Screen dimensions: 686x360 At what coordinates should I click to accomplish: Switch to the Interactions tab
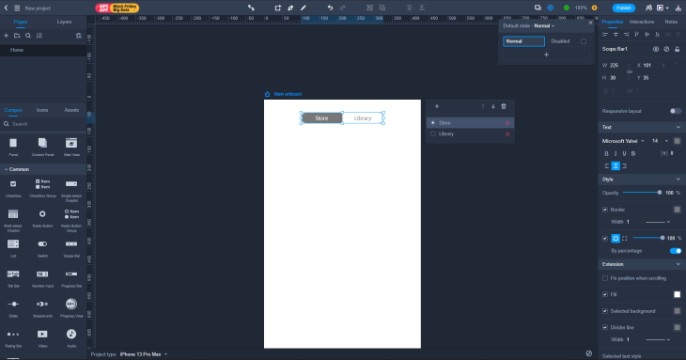click(642, 22)
